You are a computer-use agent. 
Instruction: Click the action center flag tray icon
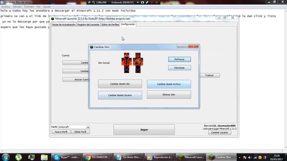(x=245, y=157)
